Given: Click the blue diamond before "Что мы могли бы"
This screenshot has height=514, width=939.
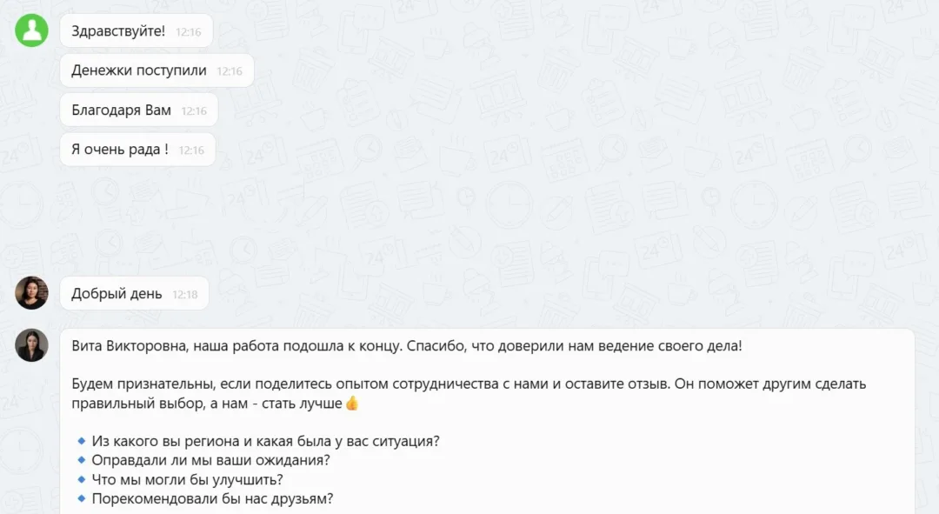Looking at the screenshot, I should pyautogui.click(x=82, y=479).
